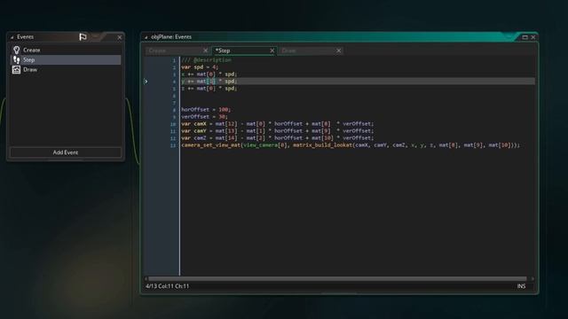Click line number 13 in the gutter
Viewport: 568px width, 319px height.
click(x=173, y=145)
